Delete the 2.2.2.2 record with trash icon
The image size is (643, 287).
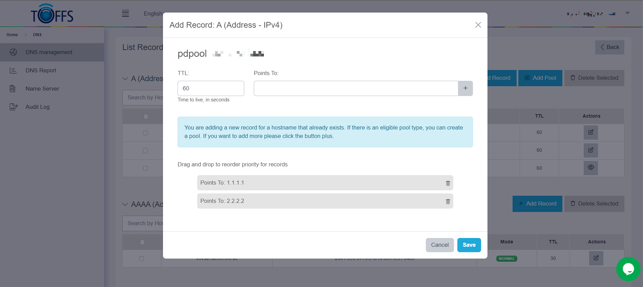pyautogui.click(x=448, y=201)
